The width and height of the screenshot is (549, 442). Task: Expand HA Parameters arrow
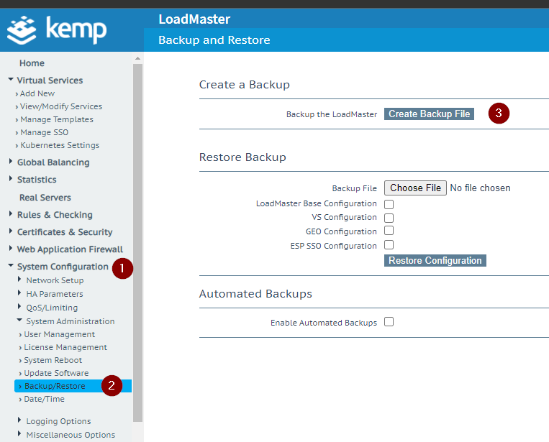pos(19,293)
